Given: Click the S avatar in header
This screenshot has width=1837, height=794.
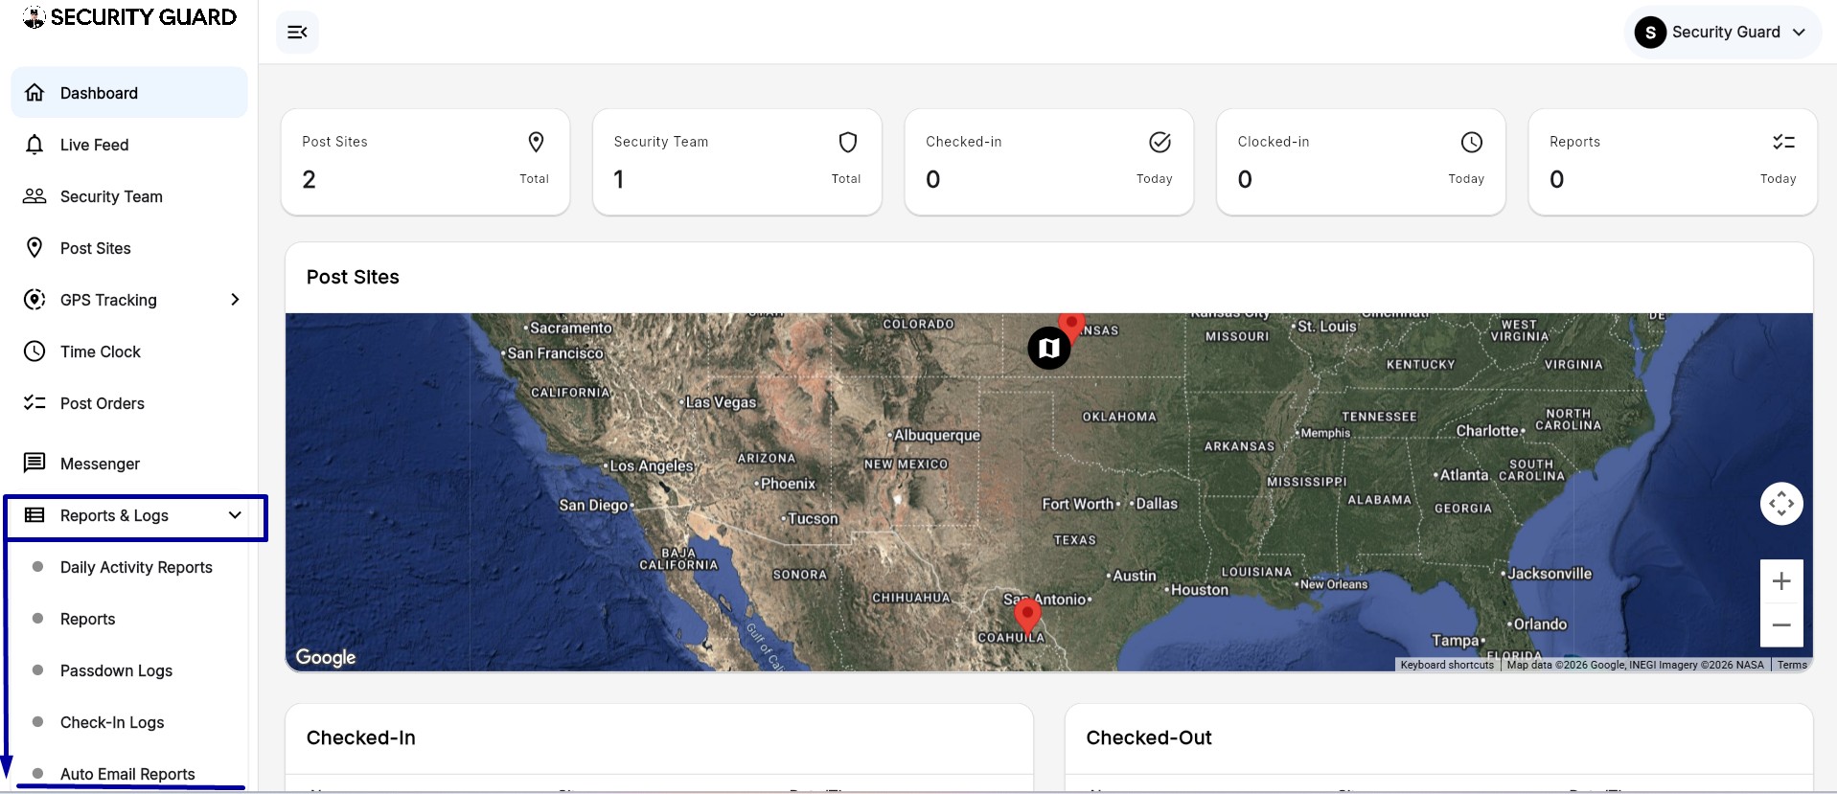Looking at the screenshot, I should pos(1650,33).
